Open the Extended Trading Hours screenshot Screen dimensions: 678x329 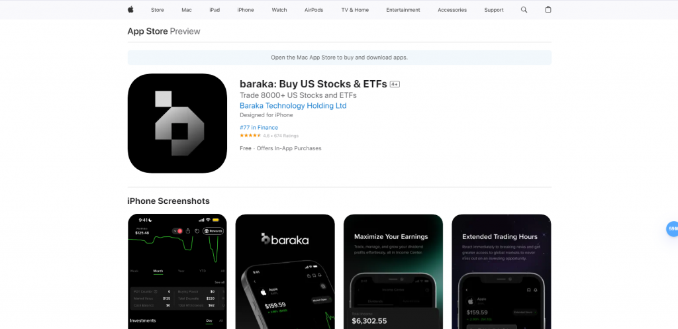[502, 271]
